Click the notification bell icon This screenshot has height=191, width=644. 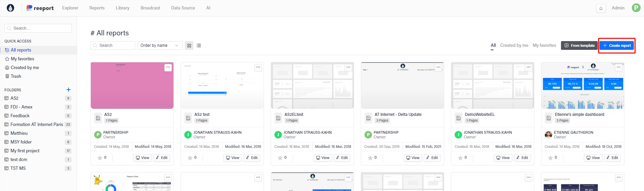601,8
